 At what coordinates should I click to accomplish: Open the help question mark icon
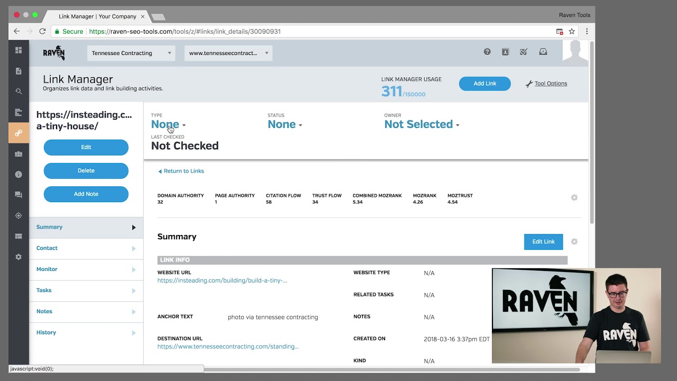[x=487, y=52]
